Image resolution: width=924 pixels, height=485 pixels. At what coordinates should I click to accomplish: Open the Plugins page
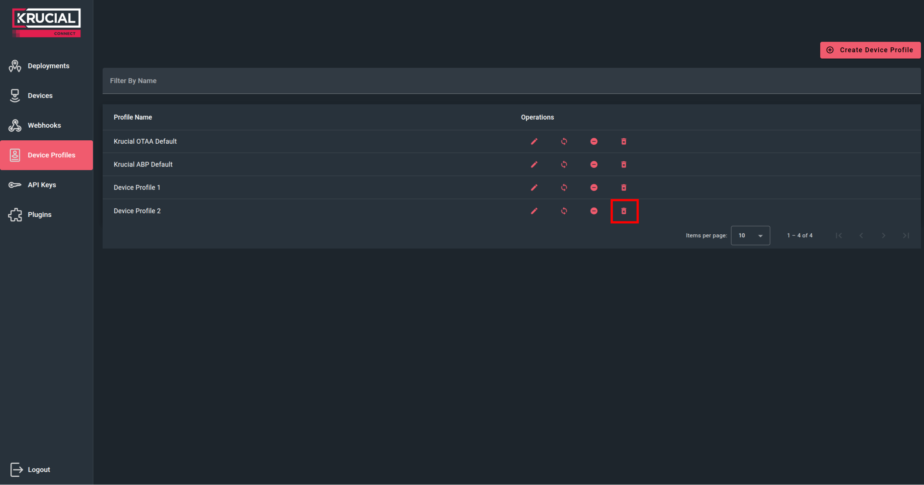[x=39, y=215]
